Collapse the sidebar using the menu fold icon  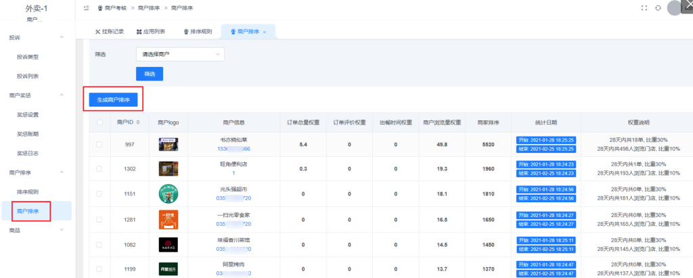coord(86,7)
